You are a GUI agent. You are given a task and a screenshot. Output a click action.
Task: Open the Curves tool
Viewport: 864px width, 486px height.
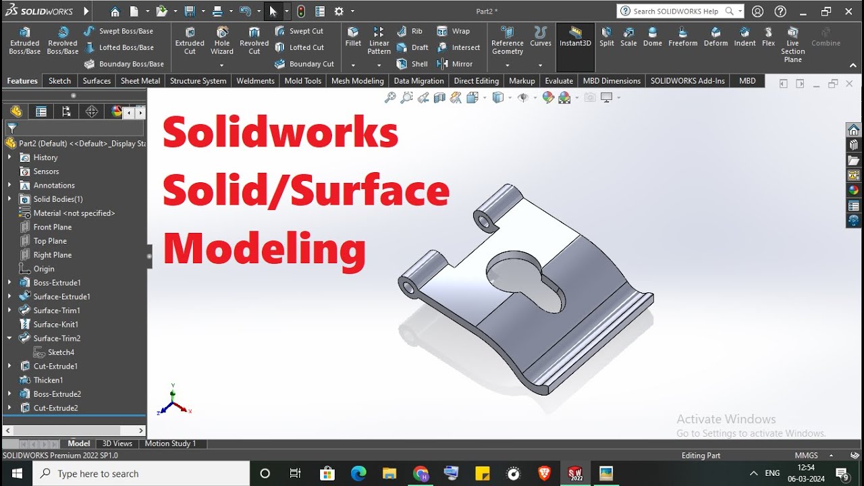541,37
